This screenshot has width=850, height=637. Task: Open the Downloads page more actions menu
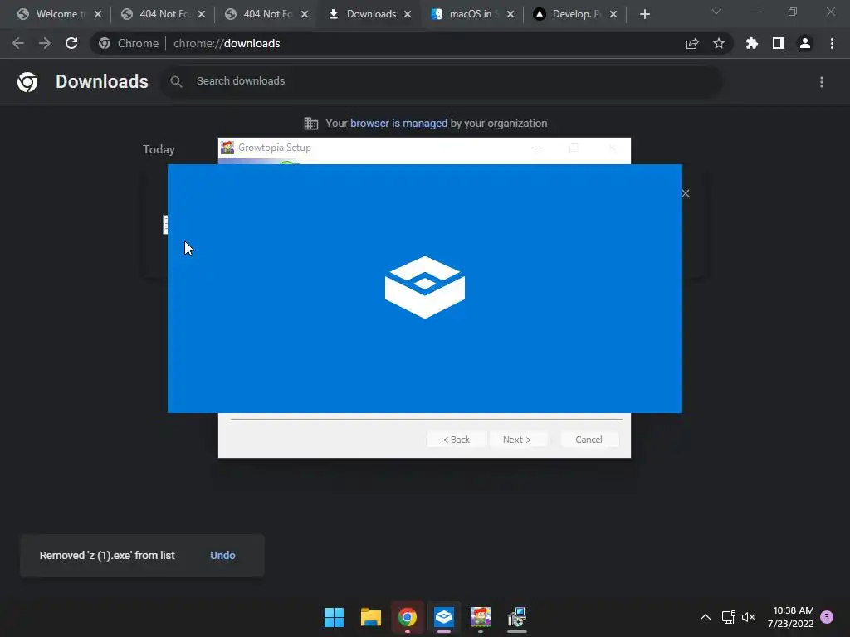(x=822, y=82)
